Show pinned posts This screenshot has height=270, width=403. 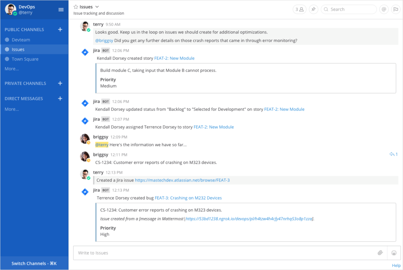[x=314, y=9]
